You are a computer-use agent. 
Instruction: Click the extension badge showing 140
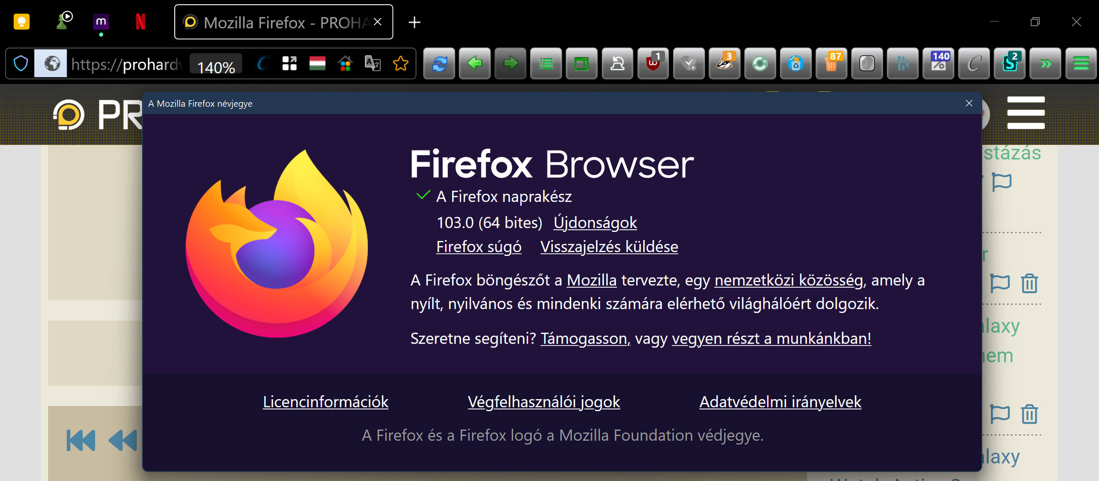point(938,63)
